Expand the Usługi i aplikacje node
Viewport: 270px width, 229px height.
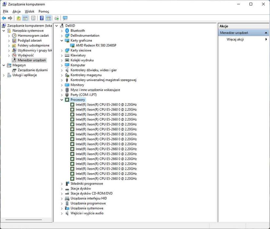click(x=4, y=75)
